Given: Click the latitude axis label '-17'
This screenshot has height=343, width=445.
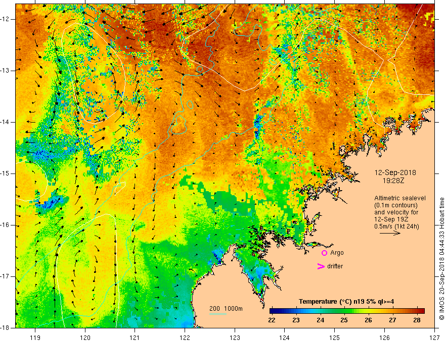Looking at the screenshot, I should (6, 276).
